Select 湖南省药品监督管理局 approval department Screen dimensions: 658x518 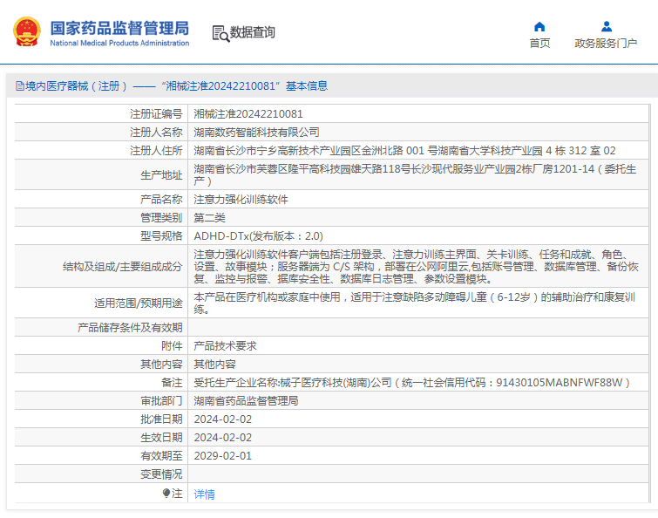[x=246, y=401]
